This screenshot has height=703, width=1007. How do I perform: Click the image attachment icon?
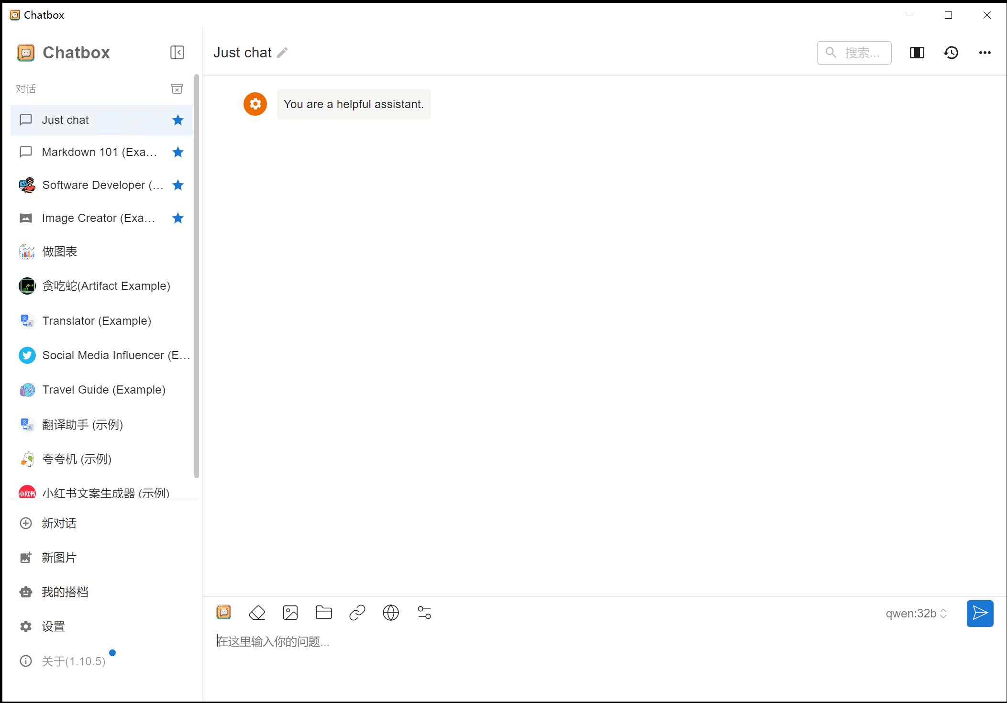coord(290,613)
